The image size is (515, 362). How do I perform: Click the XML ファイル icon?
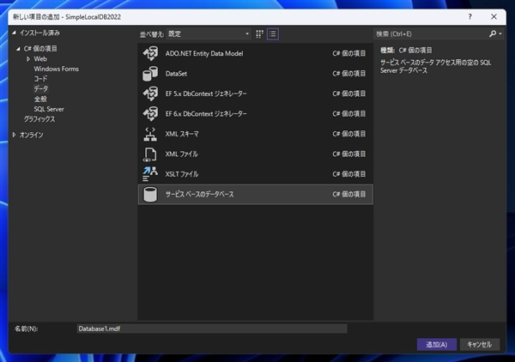[150, 154]
